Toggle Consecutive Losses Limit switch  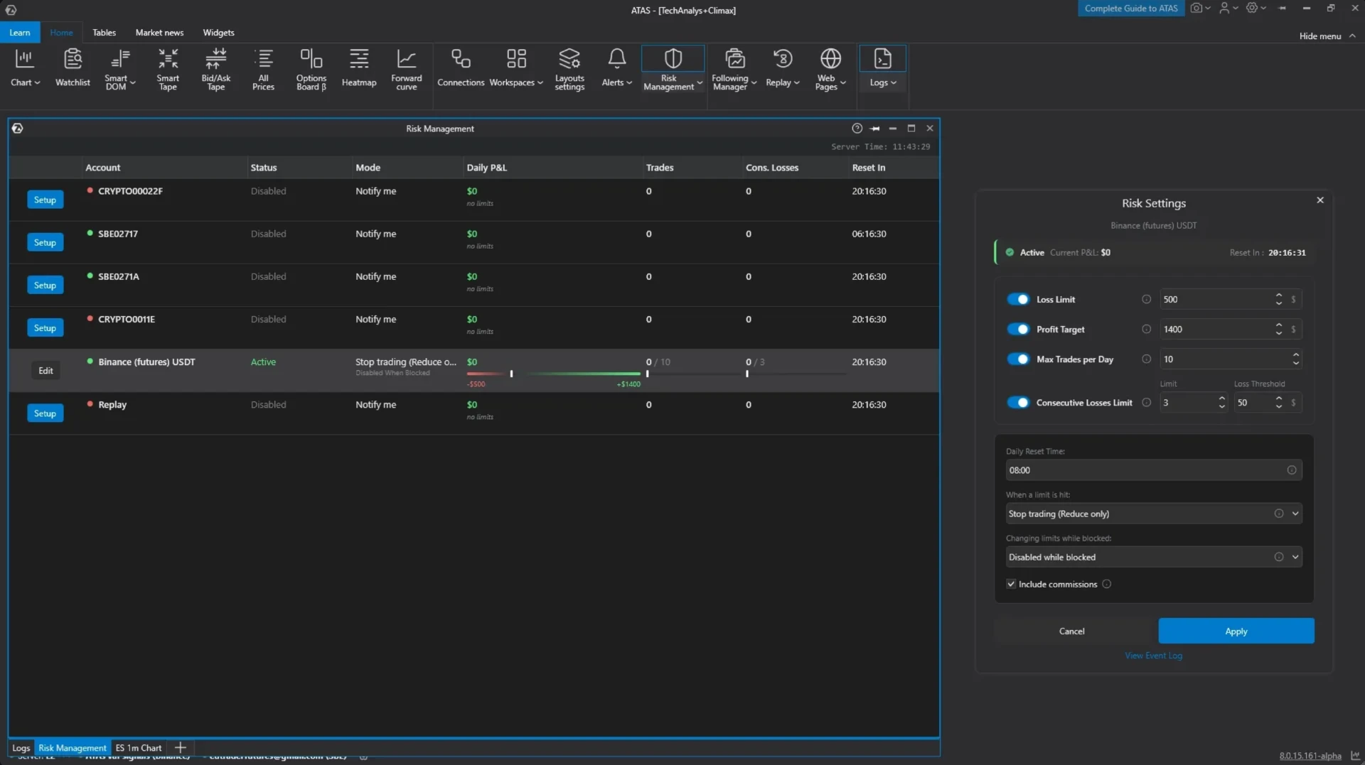pyautogui.click(x=1018, y=402)
